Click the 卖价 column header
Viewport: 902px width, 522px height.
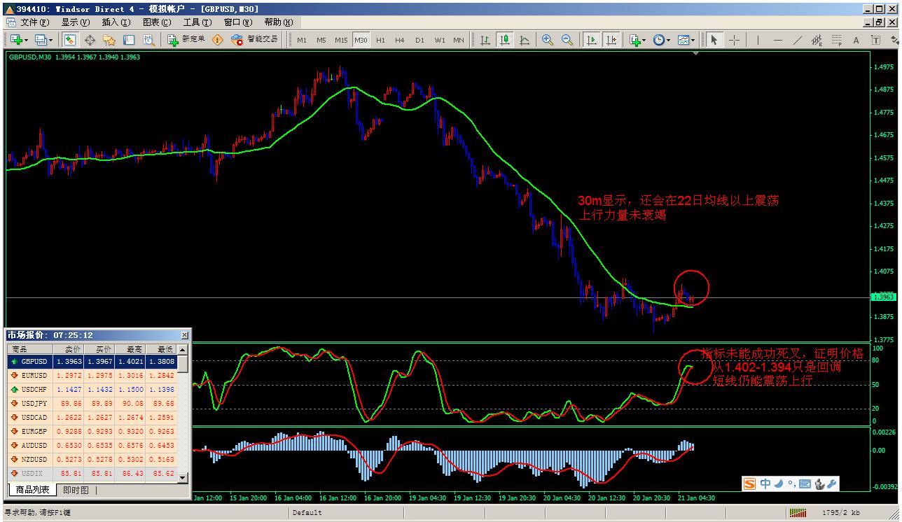69,349
